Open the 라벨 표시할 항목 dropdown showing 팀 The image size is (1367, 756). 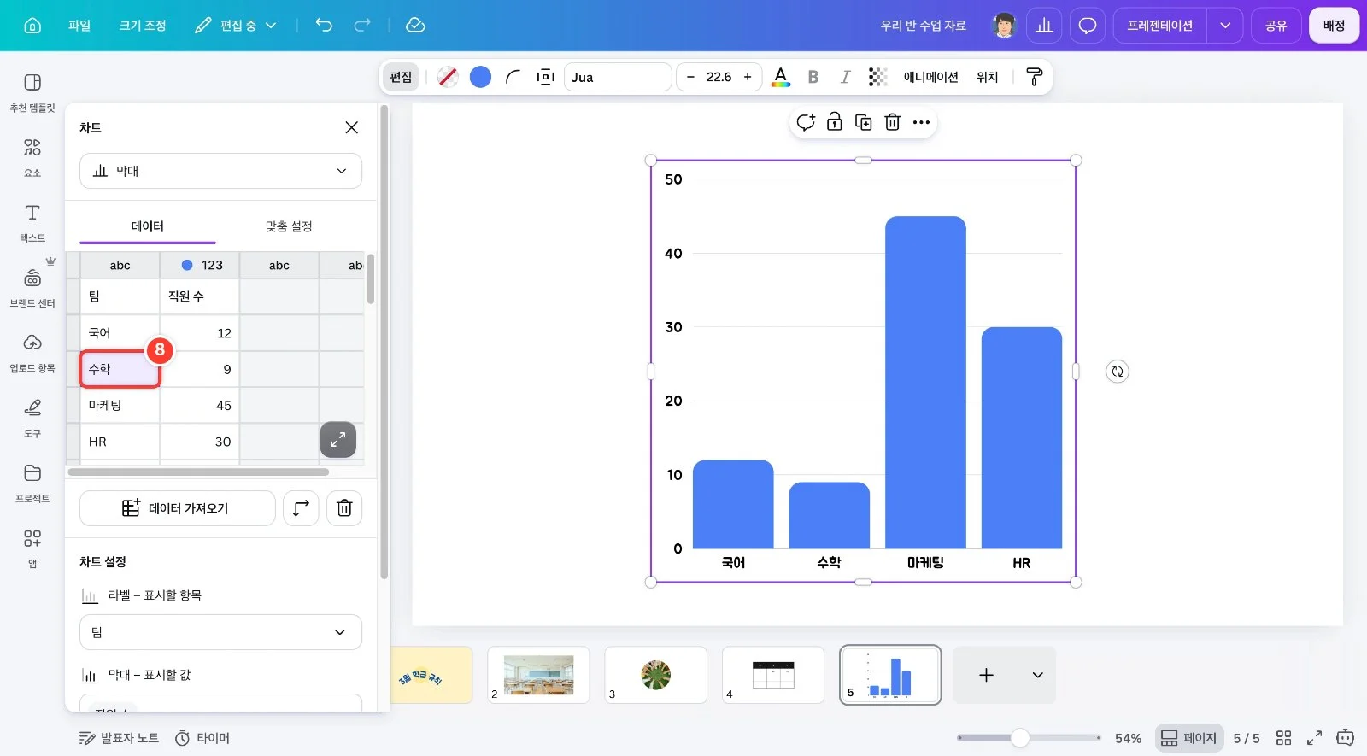220,632
